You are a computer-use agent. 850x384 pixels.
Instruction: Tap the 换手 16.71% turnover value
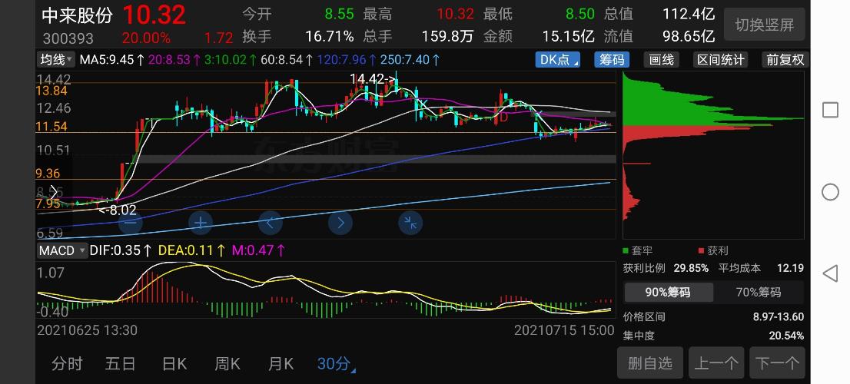[x=329, y=37]
